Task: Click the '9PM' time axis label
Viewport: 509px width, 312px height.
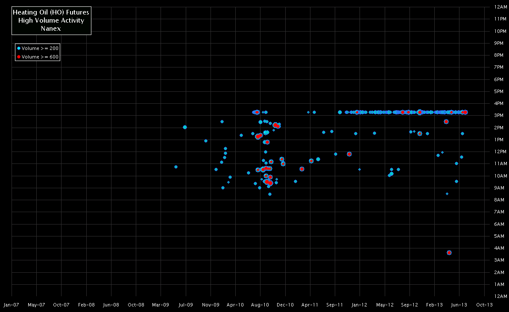Action: pos(499,43)
